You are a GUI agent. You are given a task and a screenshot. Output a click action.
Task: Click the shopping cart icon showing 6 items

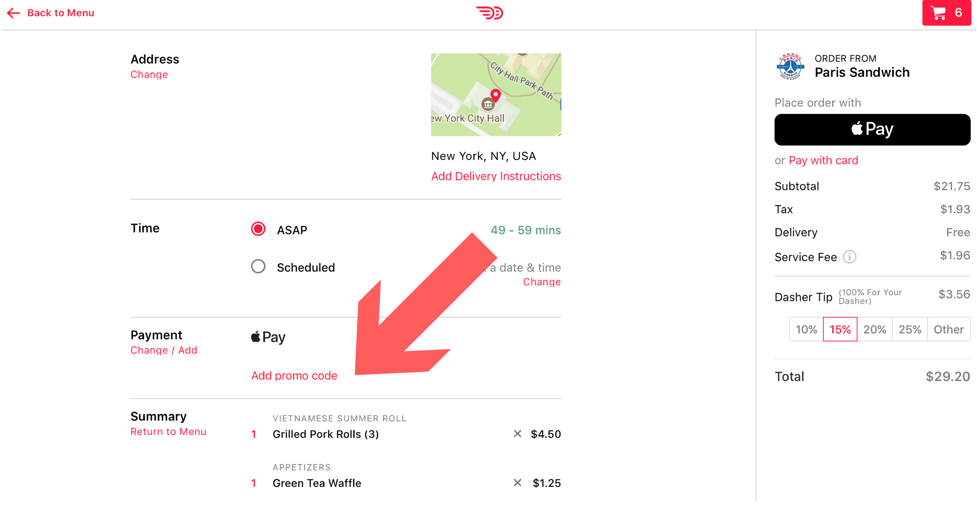pyautogui.click(x=945, y=12)
